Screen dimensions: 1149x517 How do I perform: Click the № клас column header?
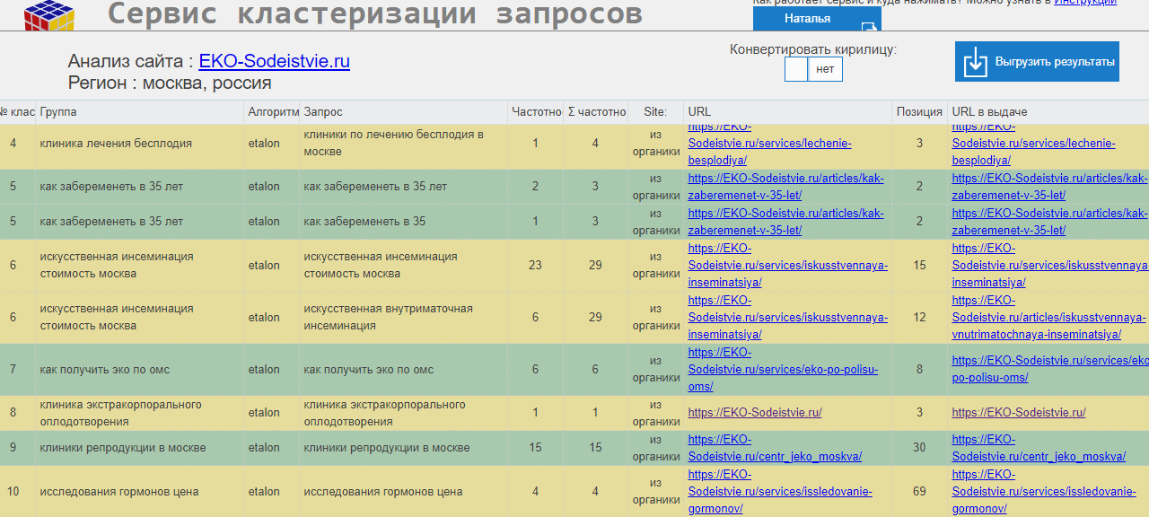17,112
